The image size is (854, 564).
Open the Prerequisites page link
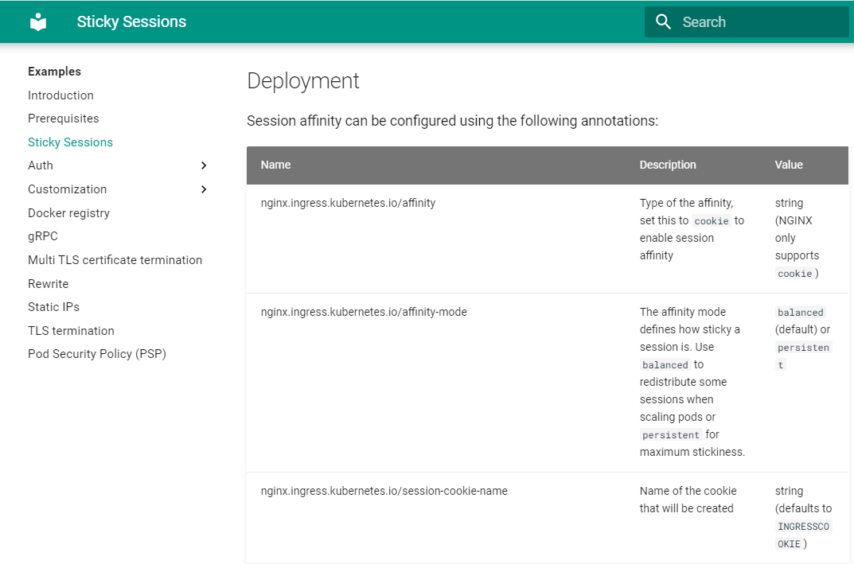click(x=63, y=119)
